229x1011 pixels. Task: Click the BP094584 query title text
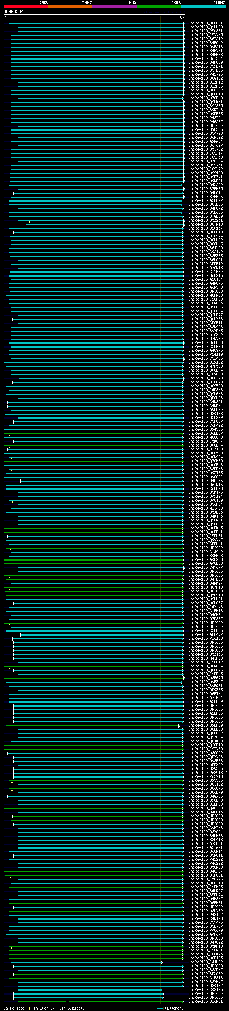pos(13,11)
